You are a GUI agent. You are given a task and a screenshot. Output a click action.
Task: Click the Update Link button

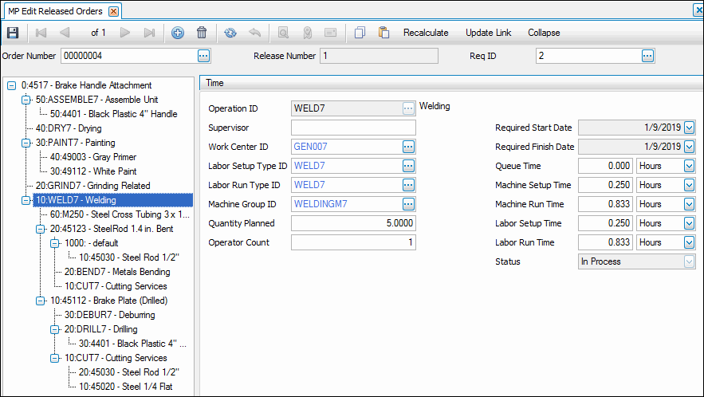click(x=488, y=33)
